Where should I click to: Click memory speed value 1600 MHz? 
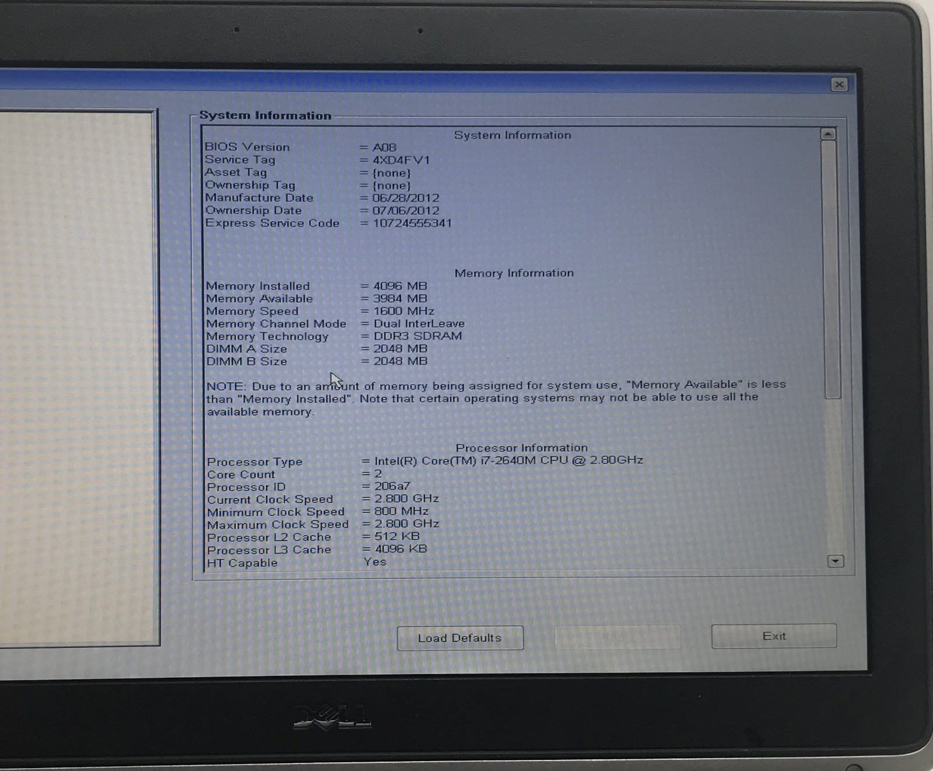pyautogui.click(x=404, y=311)
